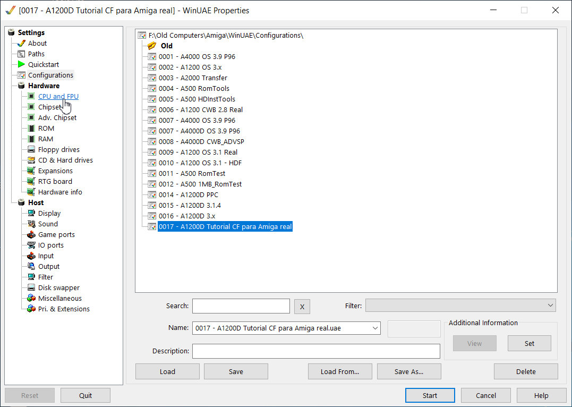Click the About checkmark icon

[21, 43]
